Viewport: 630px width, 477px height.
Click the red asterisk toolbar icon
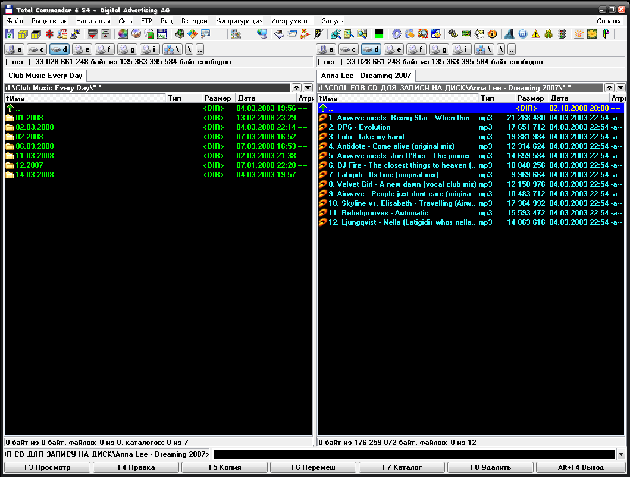click(x=49, y=34)
